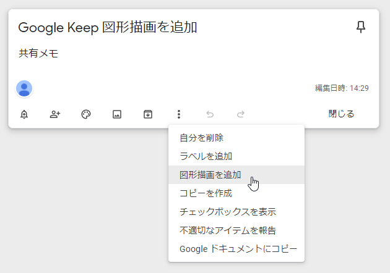Click the note title Google Keep 図形描画を追加
The image size is (390, 273).
click(108, 27)
